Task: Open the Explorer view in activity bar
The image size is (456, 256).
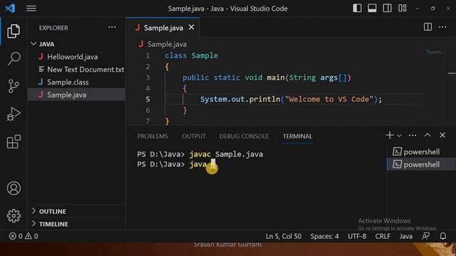Action: 14,31
